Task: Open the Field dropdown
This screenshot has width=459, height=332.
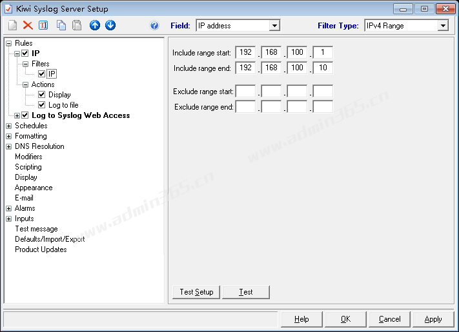Action: (274, 26)
